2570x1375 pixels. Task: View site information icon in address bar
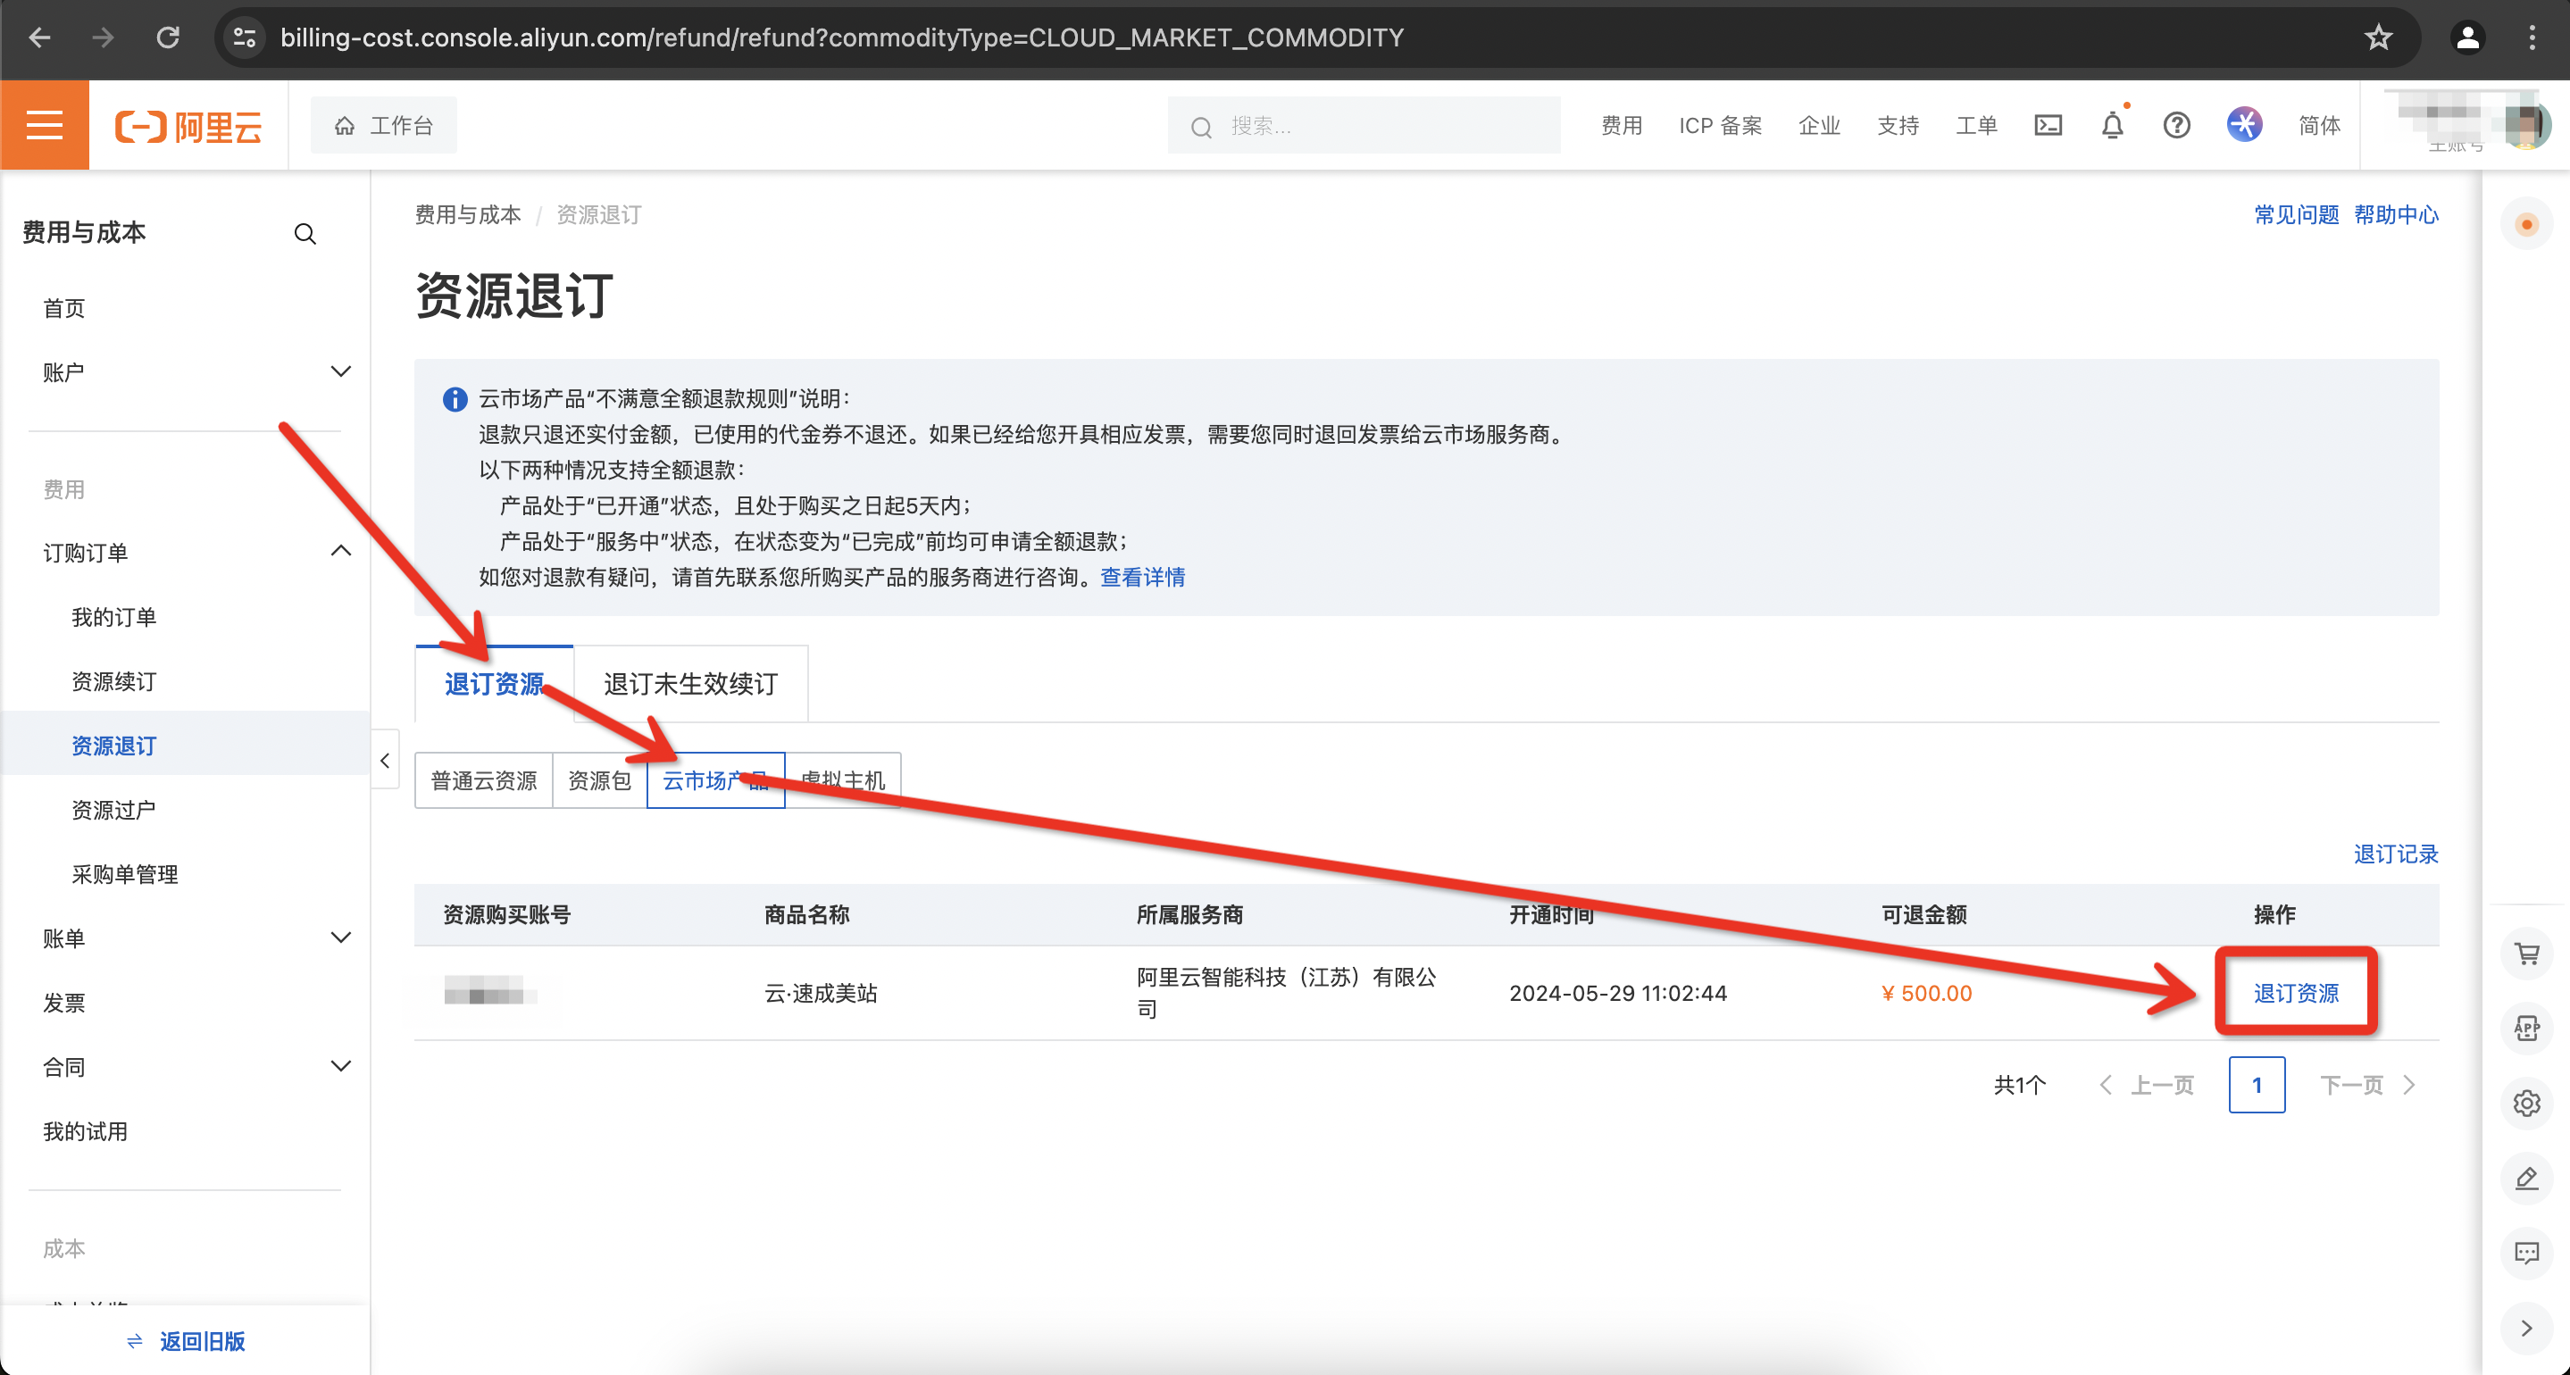(x=245, y=37)
